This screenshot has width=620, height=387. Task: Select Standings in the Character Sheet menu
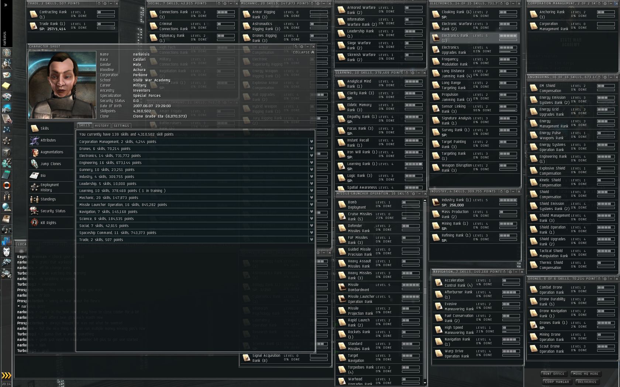click(x=51, y=199)
